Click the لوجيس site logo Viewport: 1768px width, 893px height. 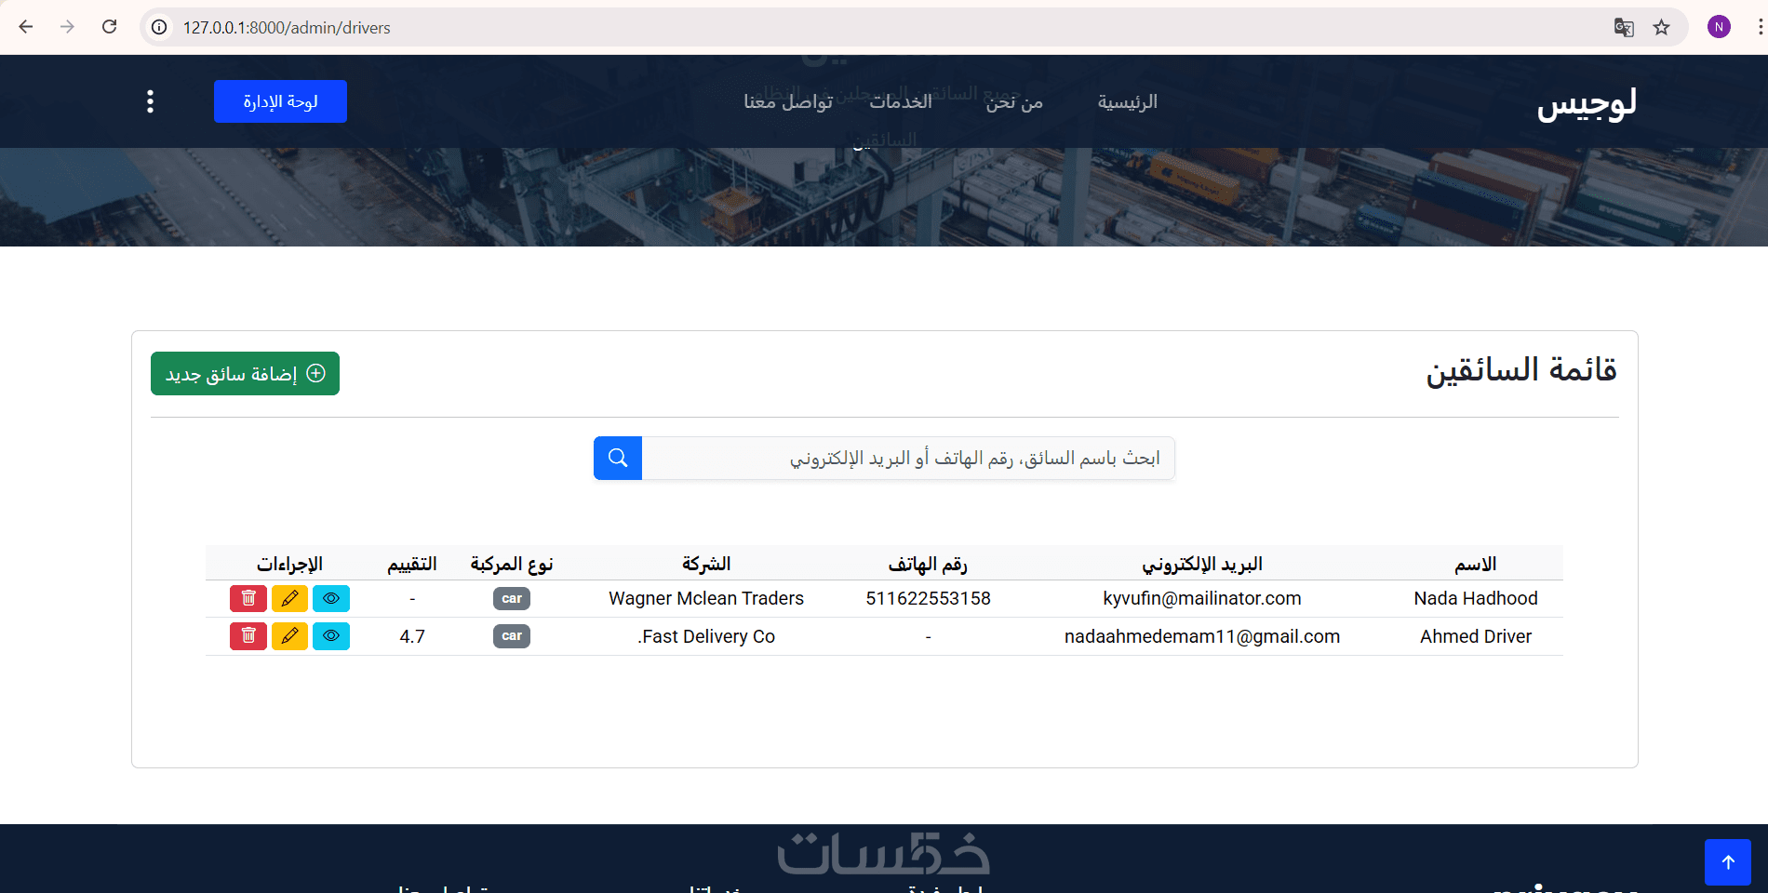[x=1587, y=102]
